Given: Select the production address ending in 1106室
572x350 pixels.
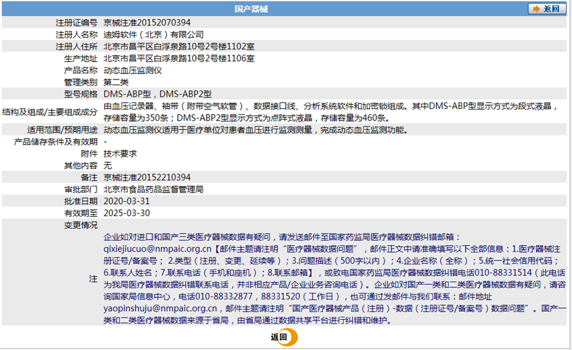Looking at the screenshot, I should [x=179, y=59].
